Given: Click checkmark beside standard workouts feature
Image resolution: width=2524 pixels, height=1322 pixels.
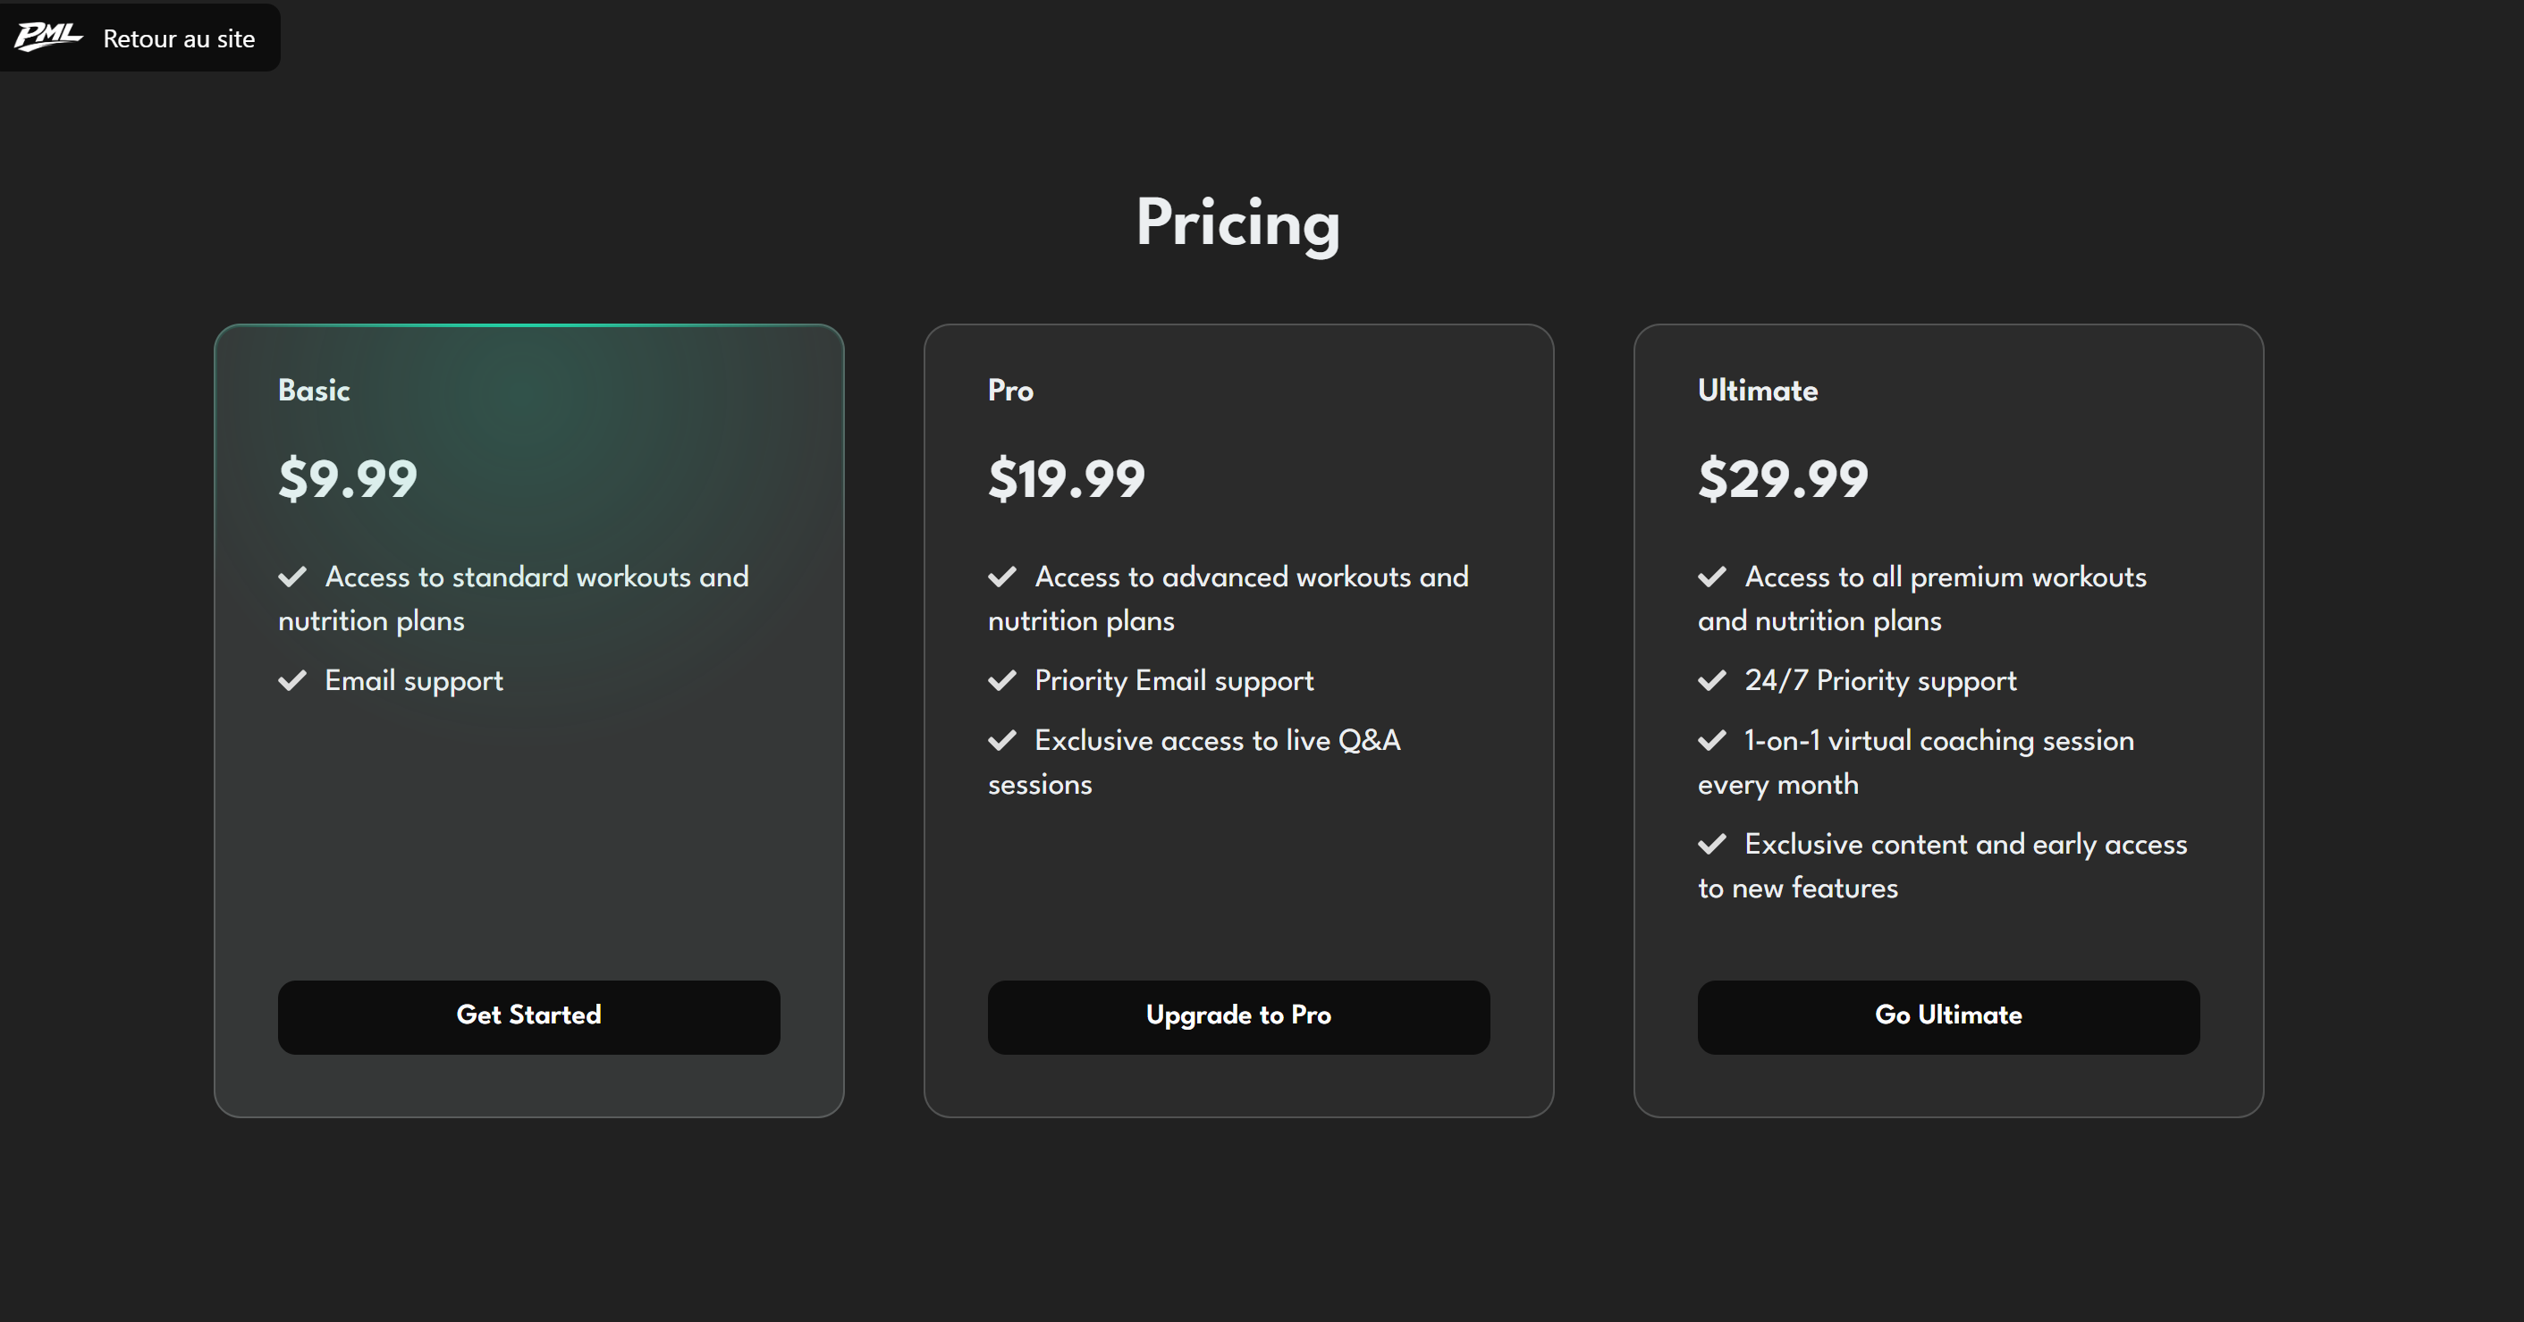Looking at the screenshot, I should [x=292, y=577].
